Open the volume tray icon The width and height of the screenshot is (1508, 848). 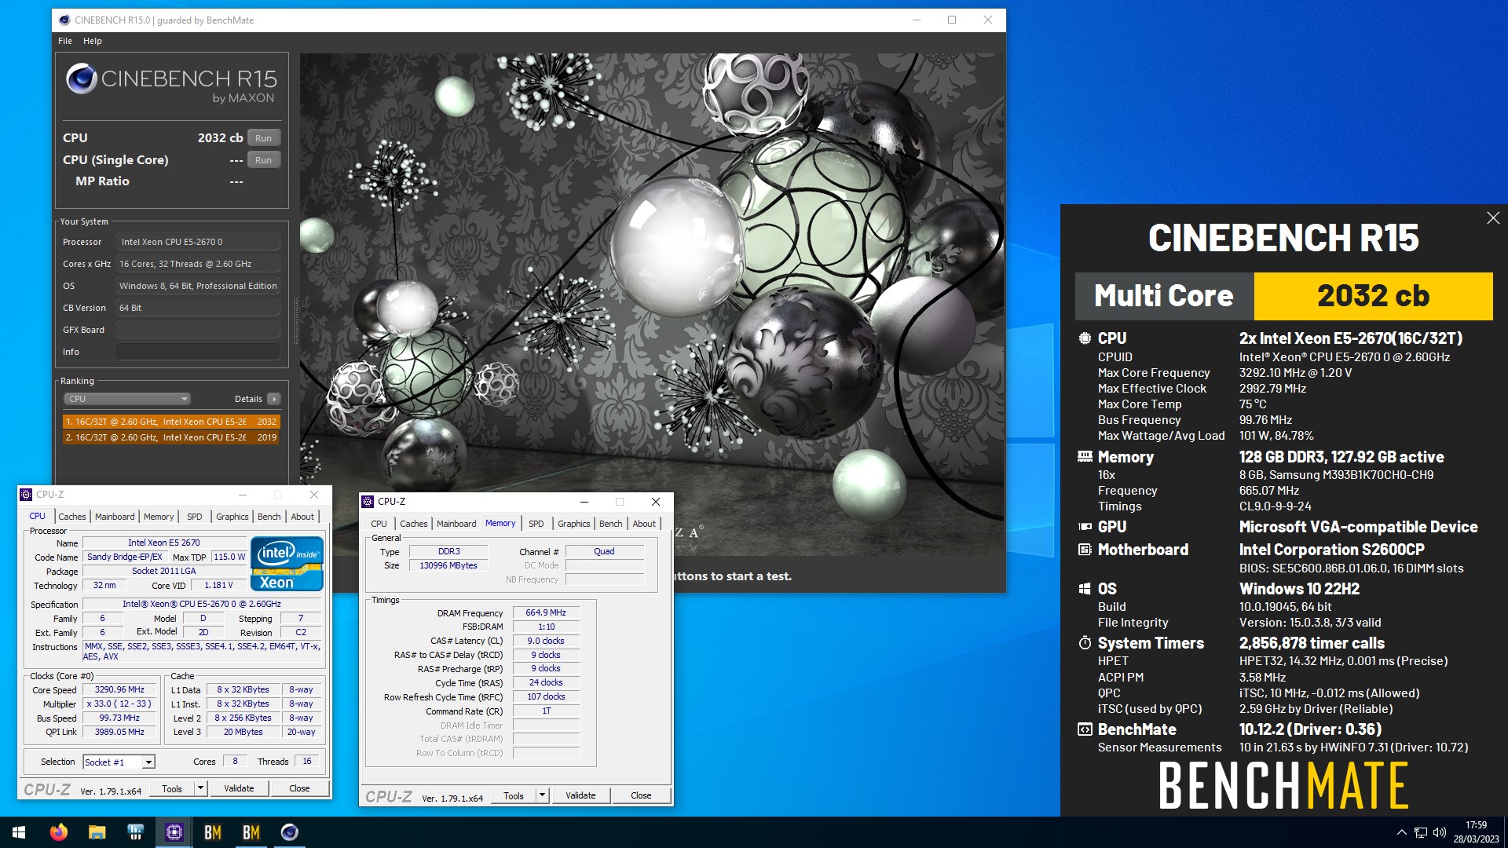tap(1440, 832)
